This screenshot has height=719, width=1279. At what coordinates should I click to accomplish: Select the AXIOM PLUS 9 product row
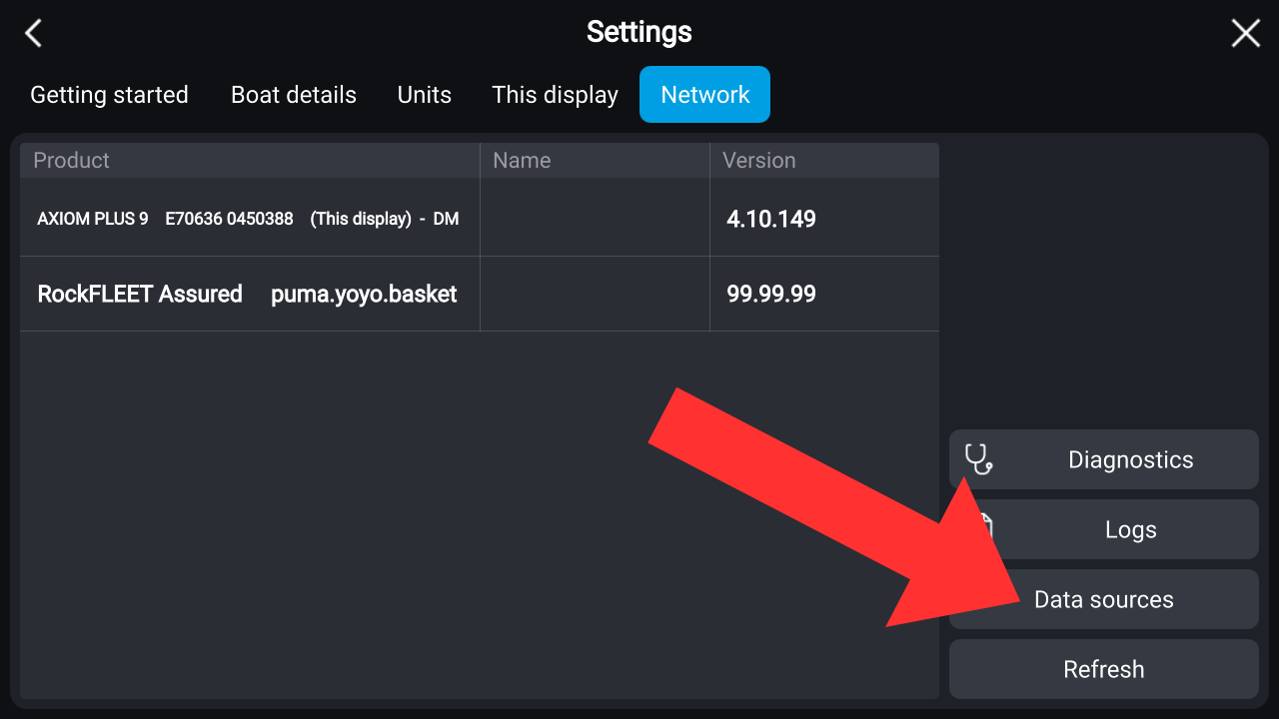(x=248, y=219)
